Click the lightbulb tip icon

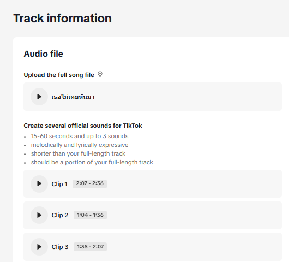pos(100,74)
